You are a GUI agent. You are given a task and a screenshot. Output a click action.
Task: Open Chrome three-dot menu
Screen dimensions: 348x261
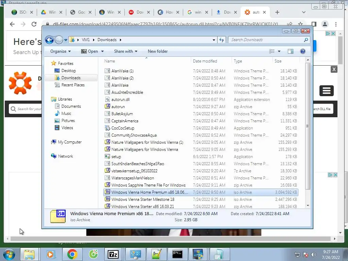click(x=336, y=24)
